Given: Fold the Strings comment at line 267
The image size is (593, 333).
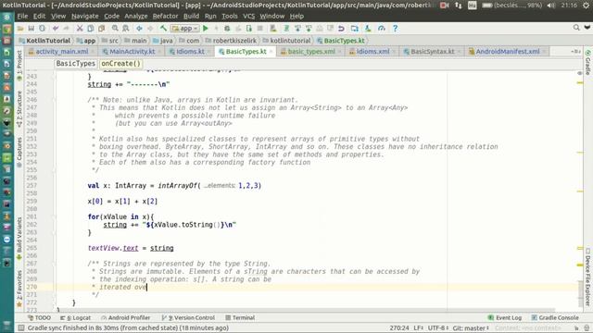Looking at the screenshot, I should [54, 264].
